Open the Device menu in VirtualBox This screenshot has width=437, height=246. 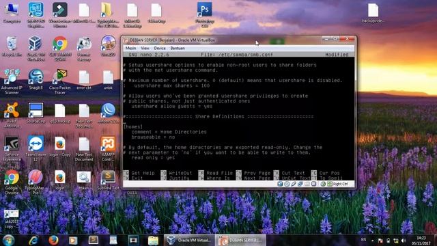pos(160,49)
